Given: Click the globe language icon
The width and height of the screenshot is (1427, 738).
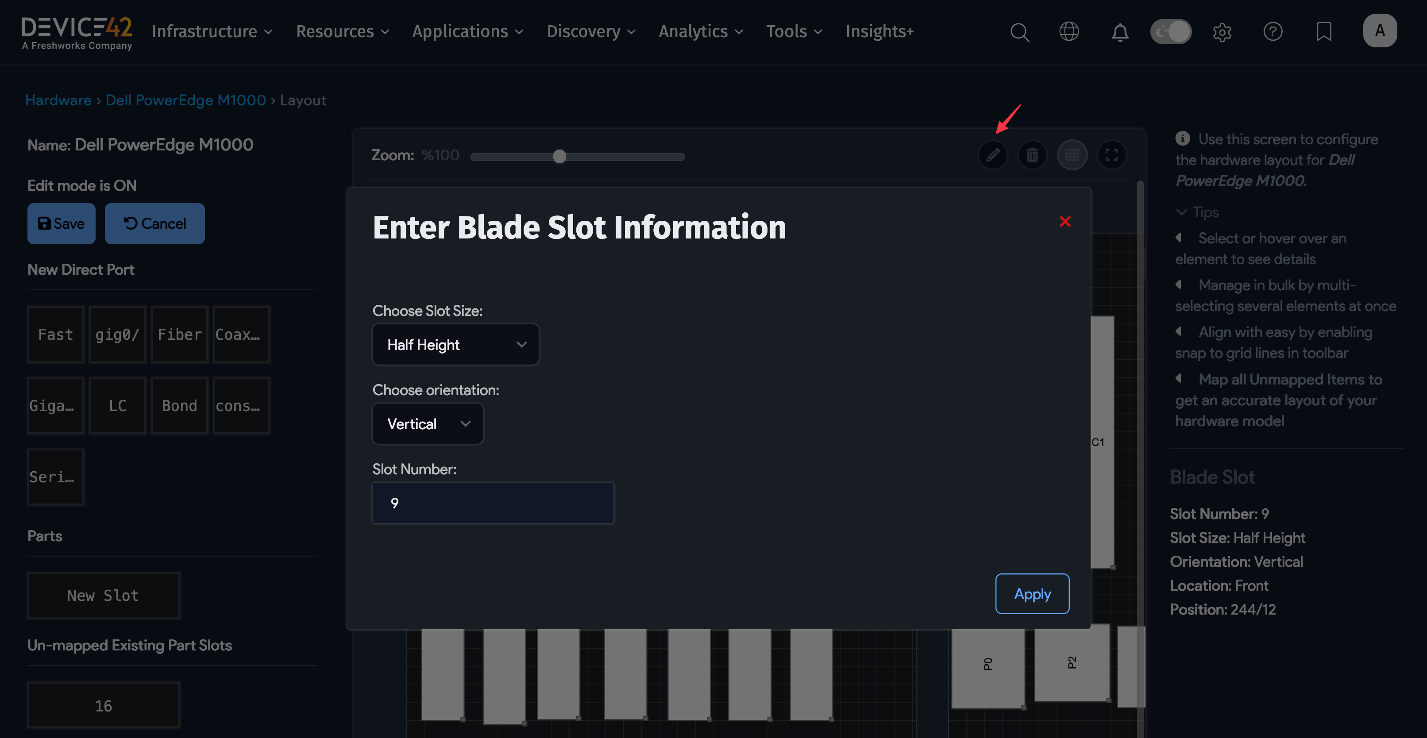Looking at the screenshot, I should pos(1069,31).
